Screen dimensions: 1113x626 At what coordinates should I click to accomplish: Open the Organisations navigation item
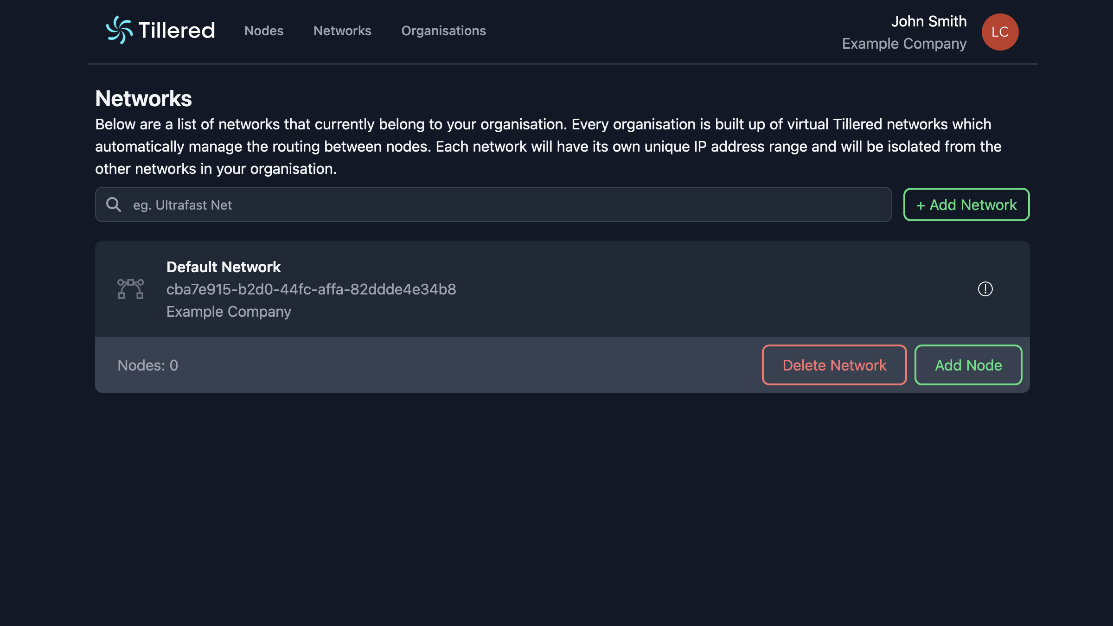(443, 31)
